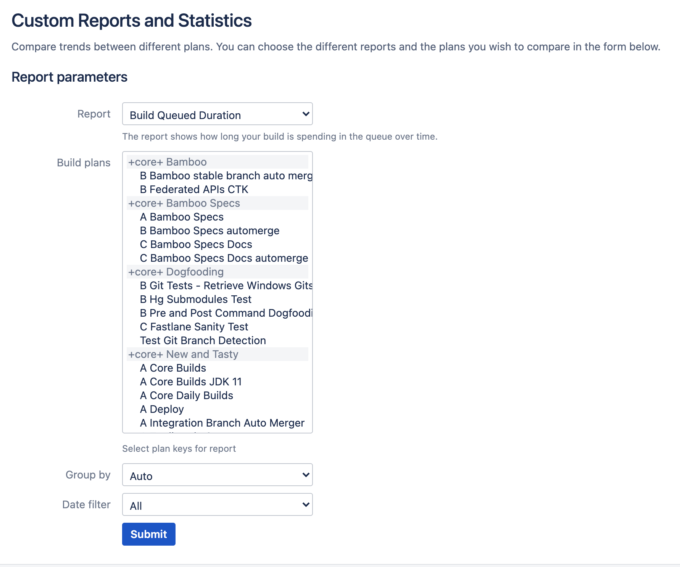The image size is (680, 567).
Task: Select 'B Hg Submodules Test' plan
Action: (195, 299)
